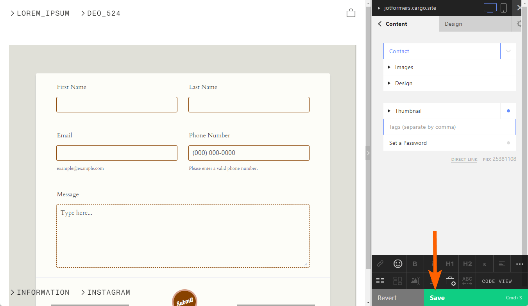Toggle the Thumbnail blue dot indicator
Image resolution: width=528 pixels, height=306 pixels.
click(x=508, y=111)
